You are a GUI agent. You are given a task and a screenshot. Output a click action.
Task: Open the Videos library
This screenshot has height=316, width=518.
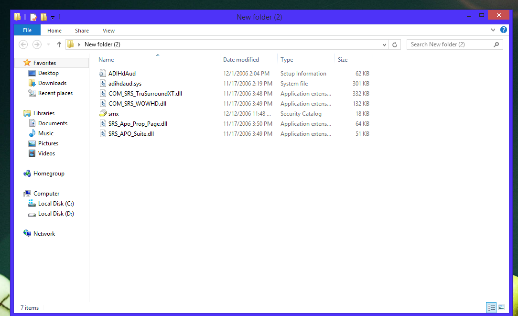pyautogui.click(x=46, y=153)
